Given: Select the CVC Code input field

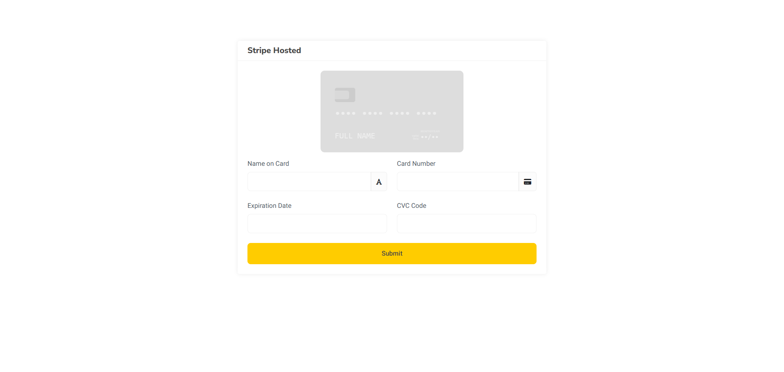Looking at the screenshot, I should (x=467, y=224).
